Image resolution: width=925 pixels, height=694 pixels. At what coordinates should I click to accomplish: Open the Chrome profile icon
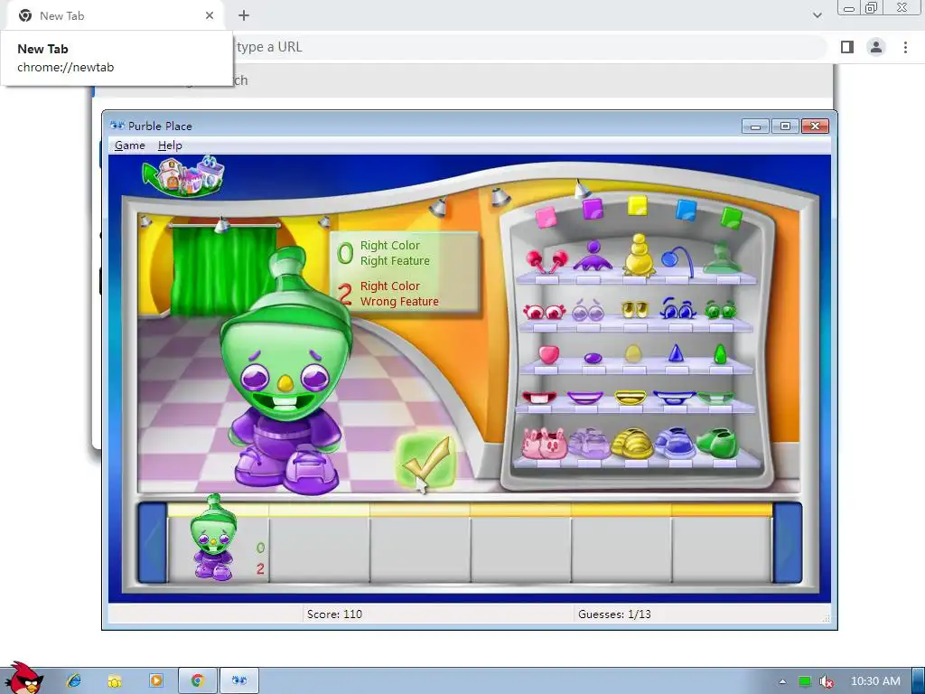[x=876, y=47]
